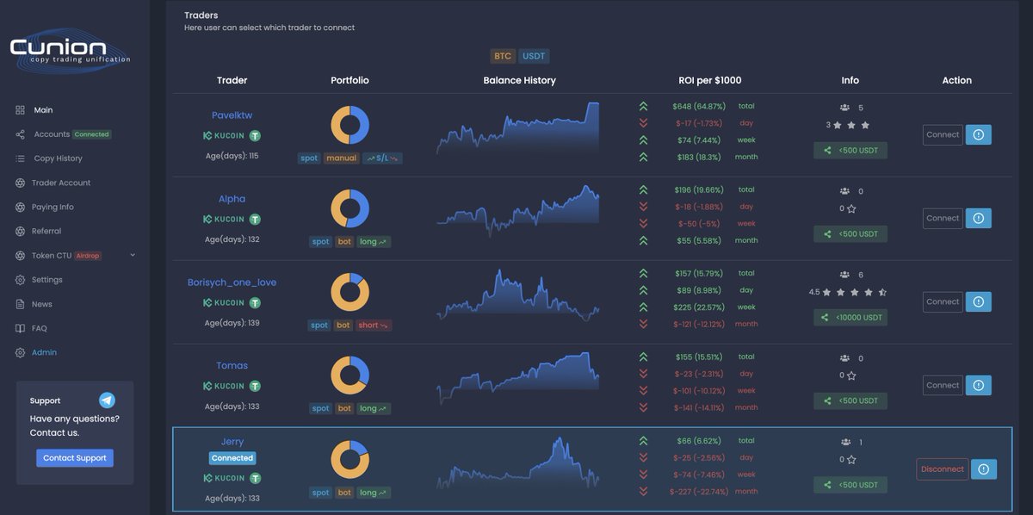Click the 'short' tag on Borisych_one_love
The image size is (1033, 515).
[x=373, y=326]
